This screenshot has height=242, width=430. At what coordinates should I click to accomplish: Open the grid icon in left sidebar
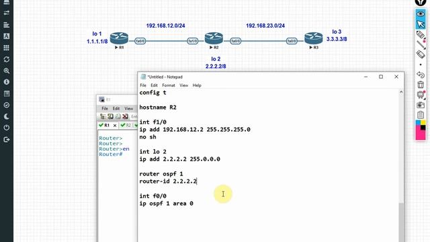(x=7, y=48)
